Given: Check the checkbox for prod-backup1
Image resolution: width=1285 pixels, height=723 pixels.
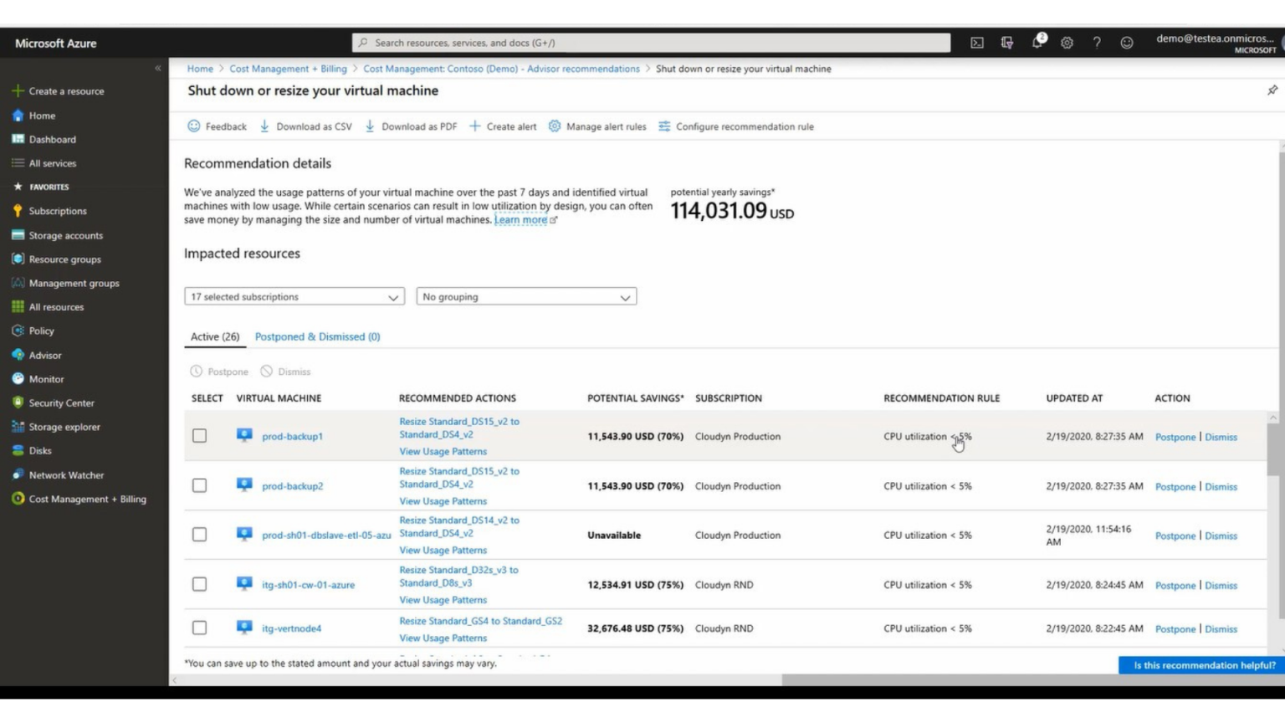Looking at the screenshot, I should tap(199, 436).
